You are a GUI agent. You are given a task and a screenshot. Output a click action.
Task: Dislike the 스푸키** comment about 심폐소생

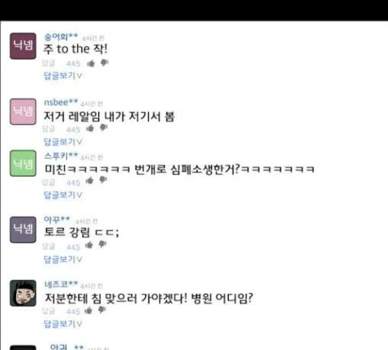103,180
